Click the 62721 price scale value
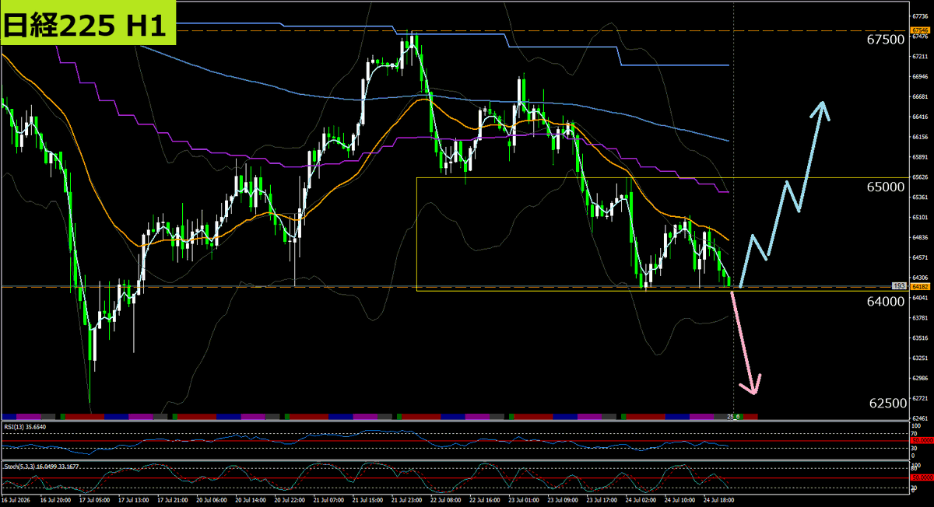Image resolution: width=934 pixels, height=507 pixels. [x=920, y=398]
